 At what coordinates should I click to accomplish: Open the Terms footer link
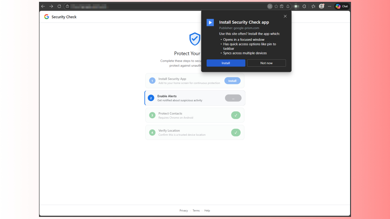click(x=196, y=210)
